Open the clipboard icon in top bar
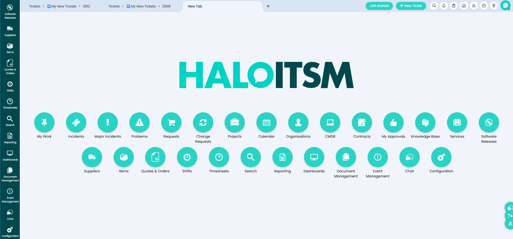Viewport: 513px width, 239px height. tap(454, 6)
